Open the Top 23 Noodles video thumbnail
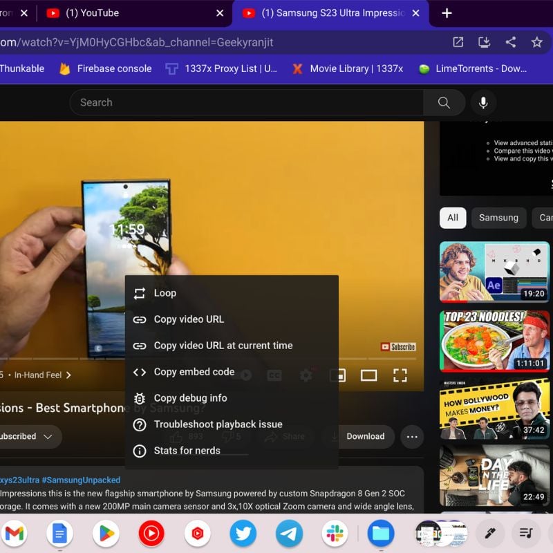Image resolution: width=553 pixels, height=553 pixels. point(494,341)
